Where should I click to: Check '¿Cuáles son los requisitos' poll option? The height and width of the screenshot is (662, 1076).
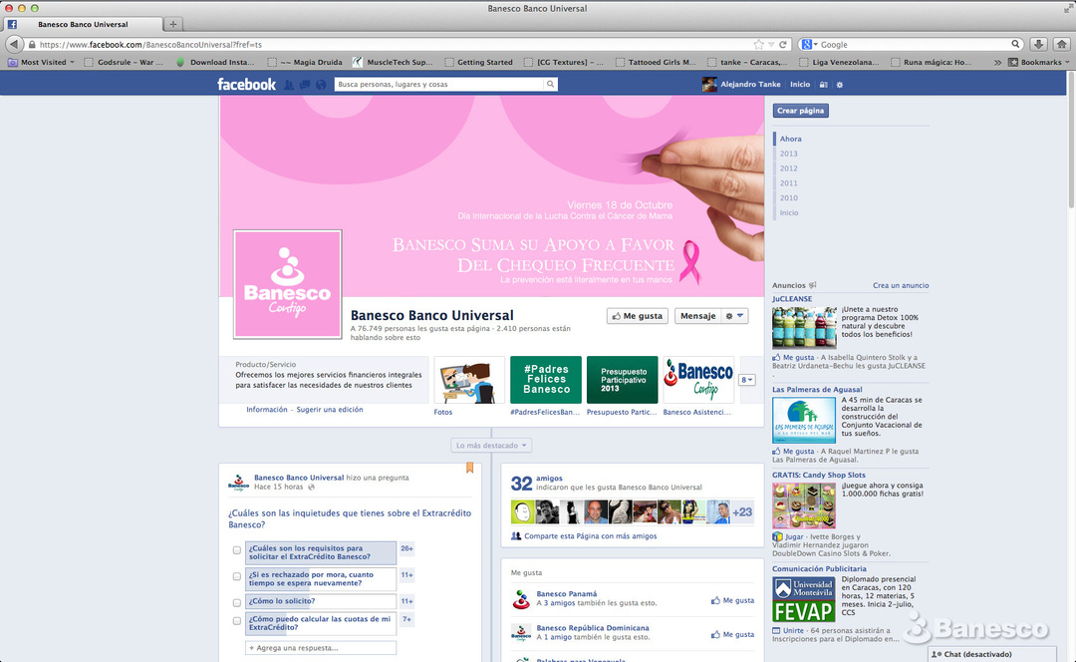click(x=237, y=550)
